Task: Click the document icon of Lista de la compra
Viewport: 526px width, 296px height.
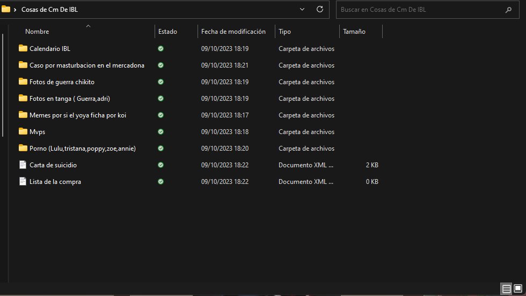Action: 23,181
